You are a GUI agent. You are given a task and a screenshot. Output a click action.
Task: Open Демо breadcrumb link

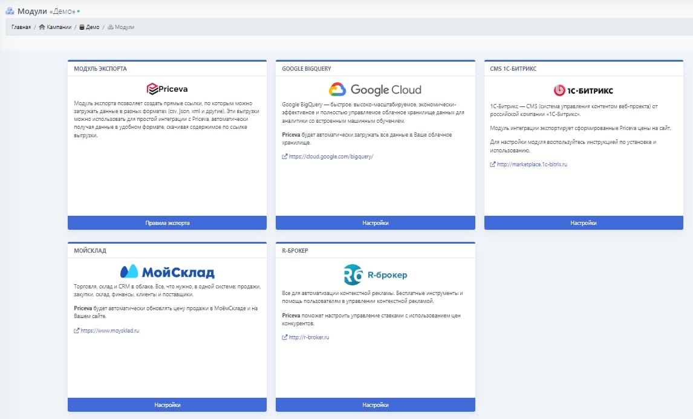[x=93, y=27]
